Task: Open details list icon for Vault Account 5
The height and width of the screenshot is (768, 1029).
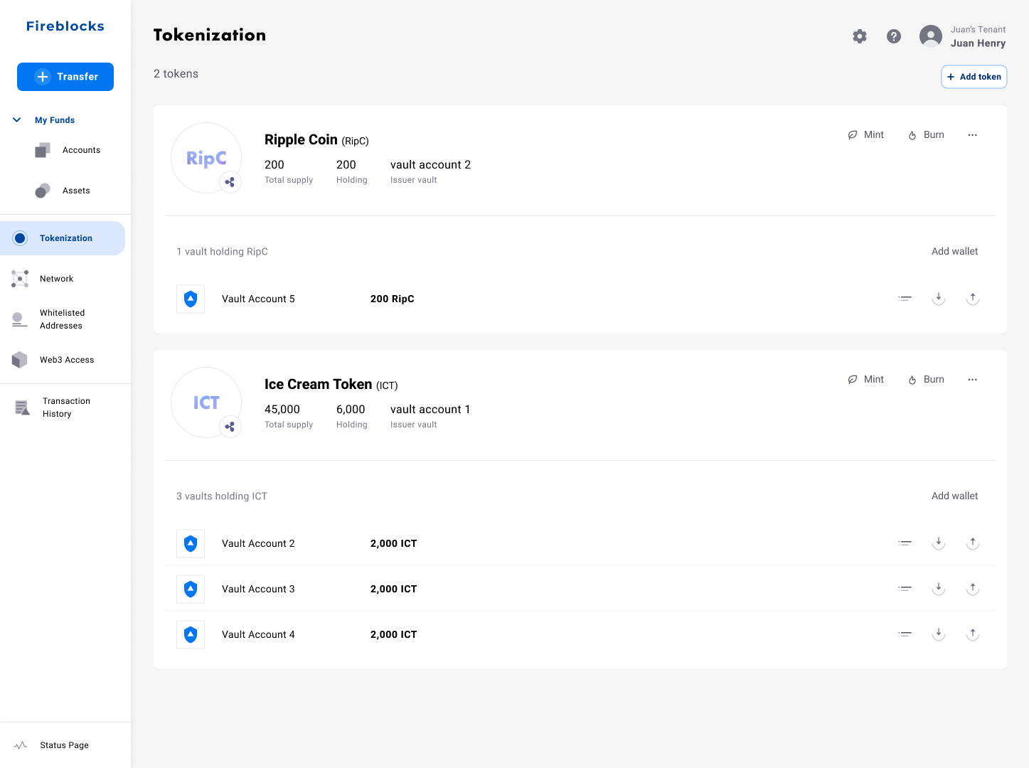Action: point(905,299)
